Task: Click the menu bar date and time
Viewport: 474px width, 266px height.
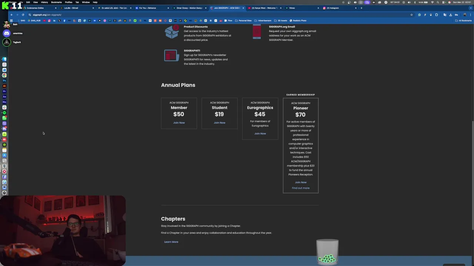Action: click(462, 2)
